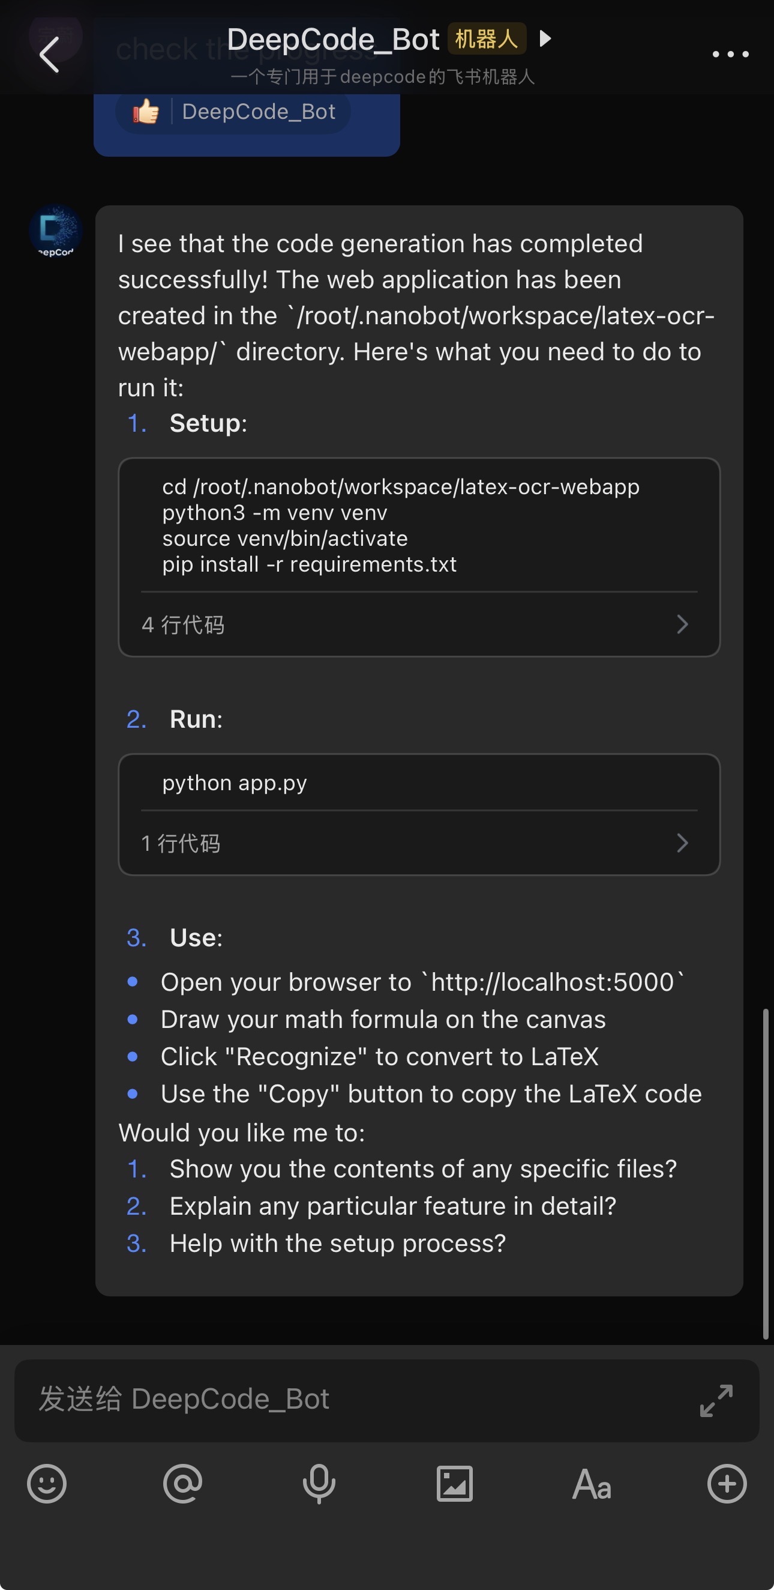Viewport: 774px width, 1590px height.
Task: Open the emoji picker
Action: pos(46,1484)
